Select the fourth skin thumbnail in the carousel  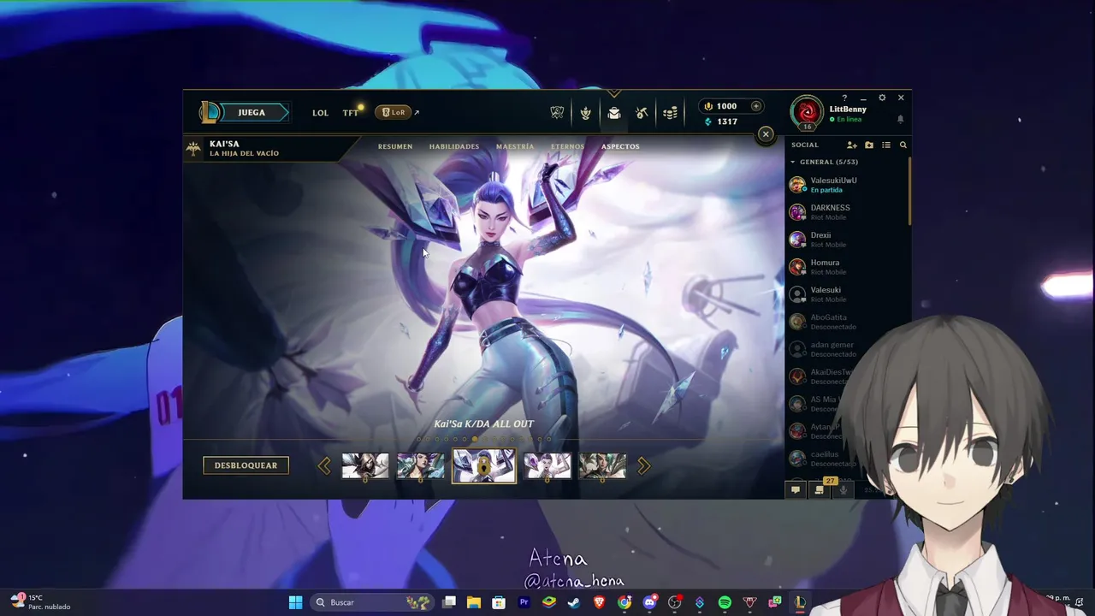point(547,465)
